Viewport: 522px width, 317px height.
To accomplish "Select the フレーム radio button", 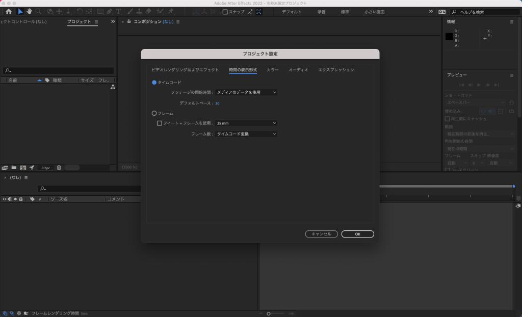I will (154, 113).
